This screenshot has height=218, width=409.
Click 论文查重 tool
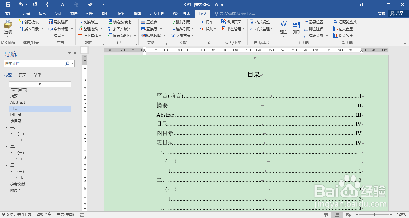click(343, 29)
